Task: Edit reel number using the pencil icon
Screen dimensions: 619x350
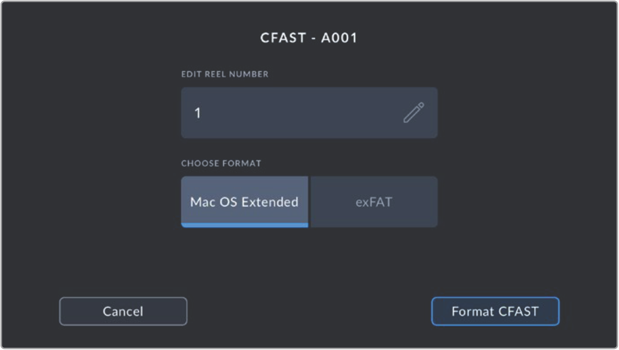Action: tap(413, 113)
